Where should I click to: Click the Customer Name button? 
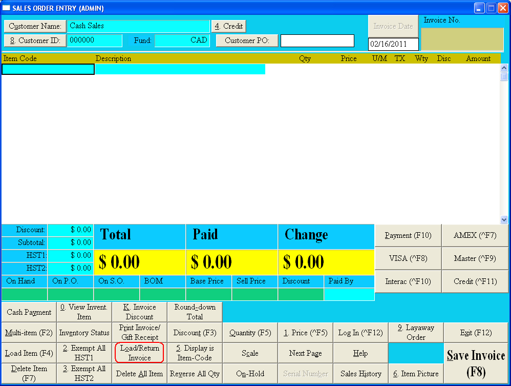35,26
